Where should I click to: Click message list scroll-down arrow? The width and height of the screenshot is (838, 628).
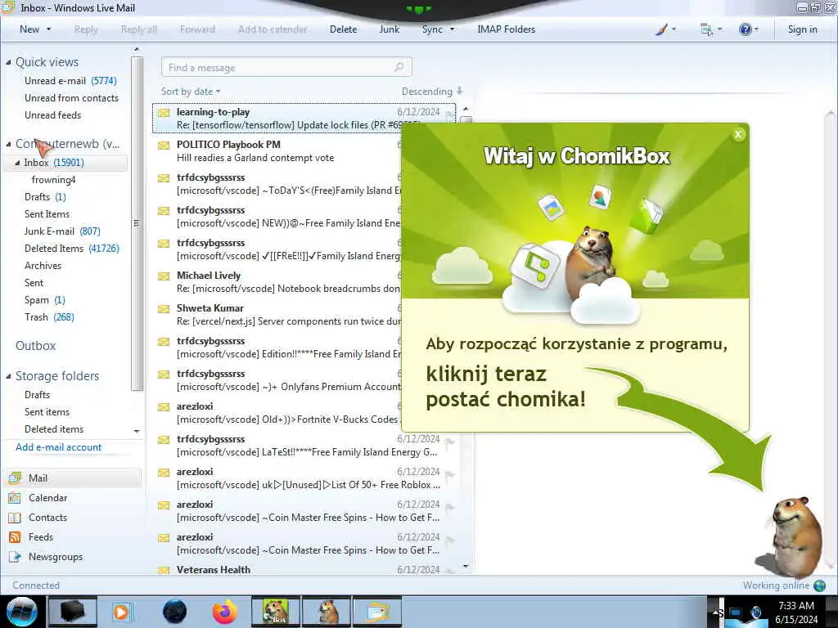[x=466, y=566]
